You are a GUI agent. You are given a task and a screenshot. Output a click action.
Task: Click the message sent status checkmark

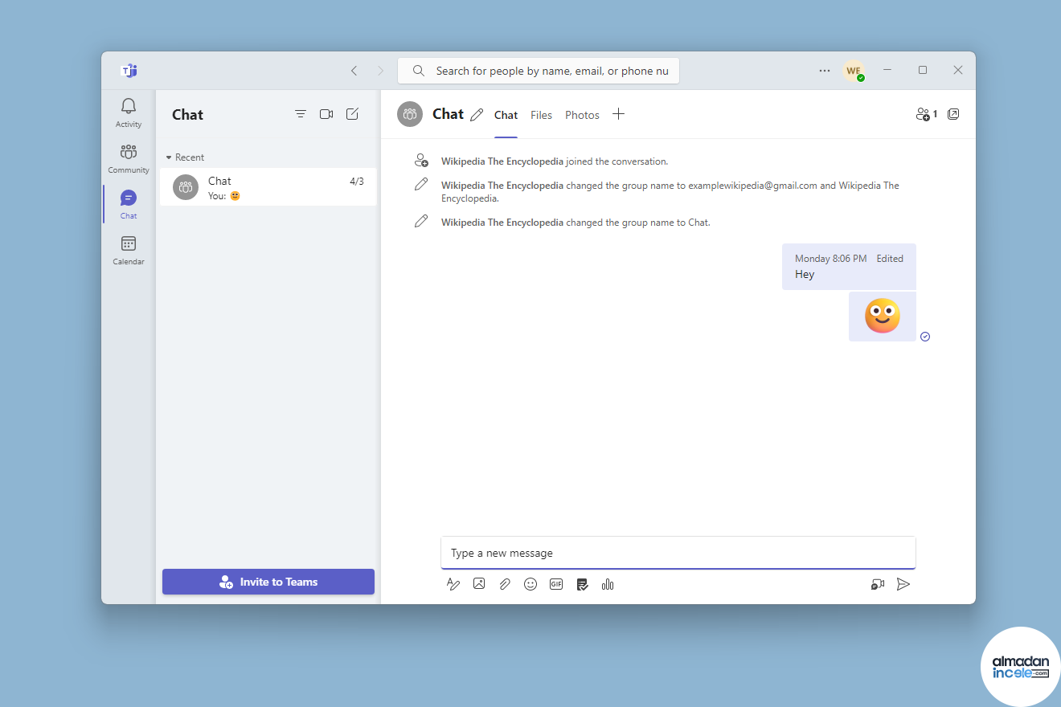pyautogui.click(x=925, y=337)
